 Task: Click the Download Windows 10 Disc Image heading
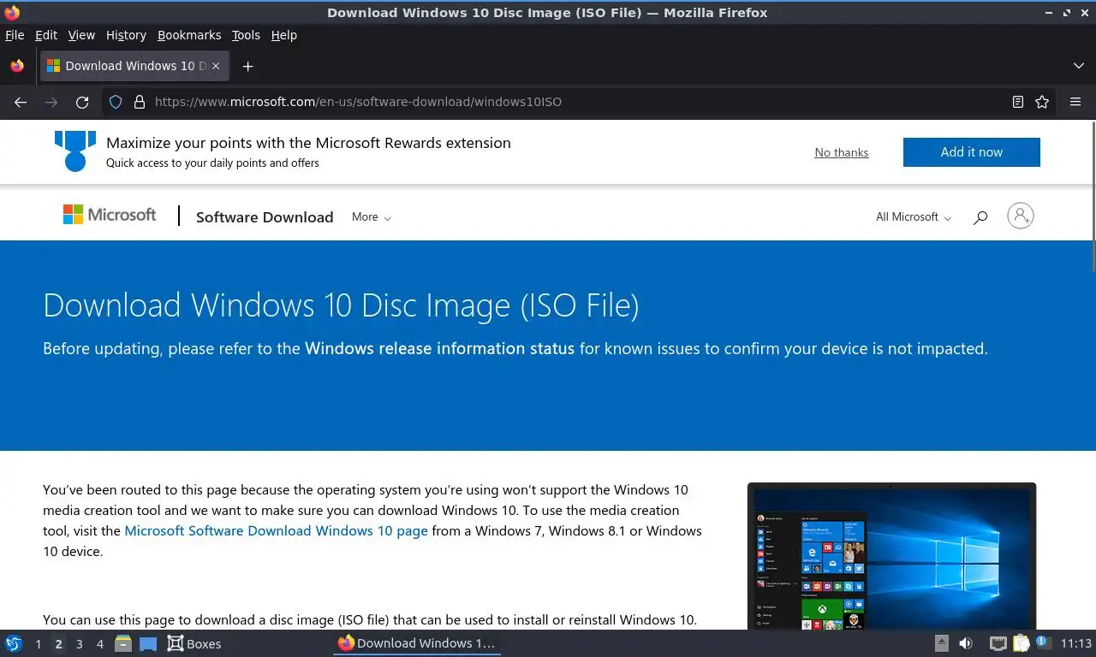coord(341,305)
